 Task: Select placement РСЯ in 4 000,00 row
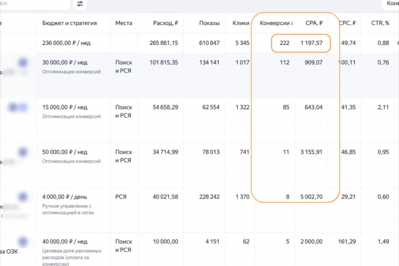point(121,197)
